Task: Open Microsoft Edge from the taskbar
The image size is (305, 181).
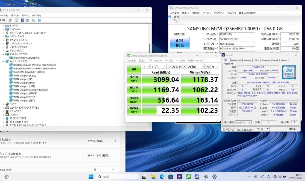Action: [x=162, y=176]
